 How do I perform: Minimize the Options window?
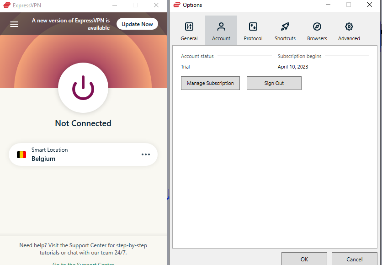(x=328, y=5)
